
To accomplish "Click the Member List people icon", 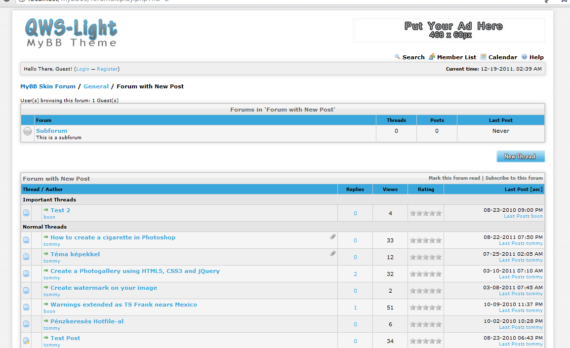I will pos(432,57).
